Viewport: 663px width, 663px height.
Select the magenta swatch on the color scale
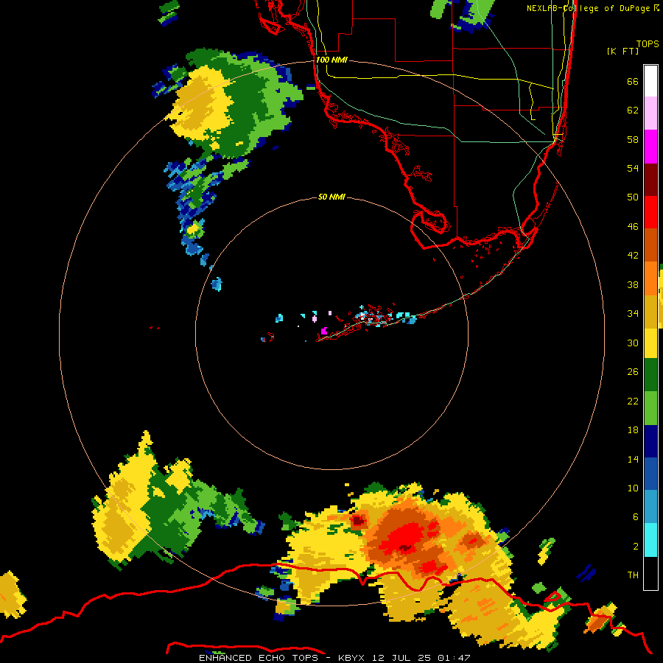[650, 147]
